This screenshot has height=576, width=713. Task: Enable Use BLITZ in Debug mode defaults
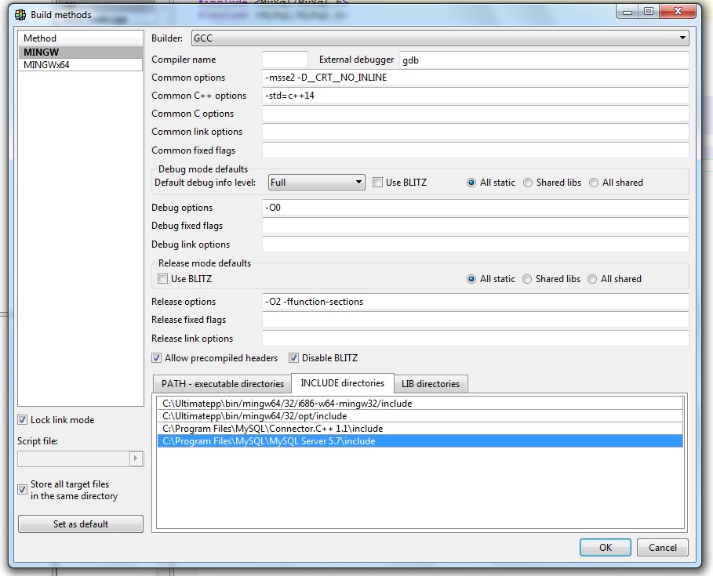point(378,183)
